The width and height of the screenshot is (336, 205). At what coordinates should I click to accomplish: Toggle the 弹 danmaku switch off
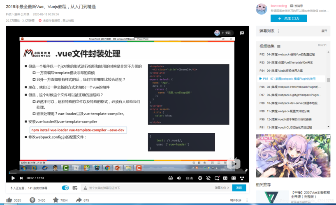[65, 188]
